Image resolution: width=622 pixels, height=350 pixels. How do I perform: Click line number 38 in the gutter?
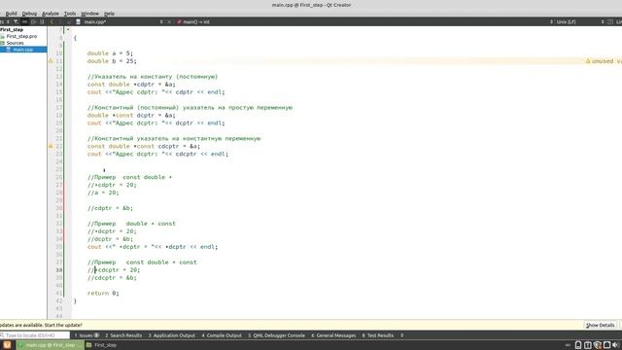click(58, 270)
